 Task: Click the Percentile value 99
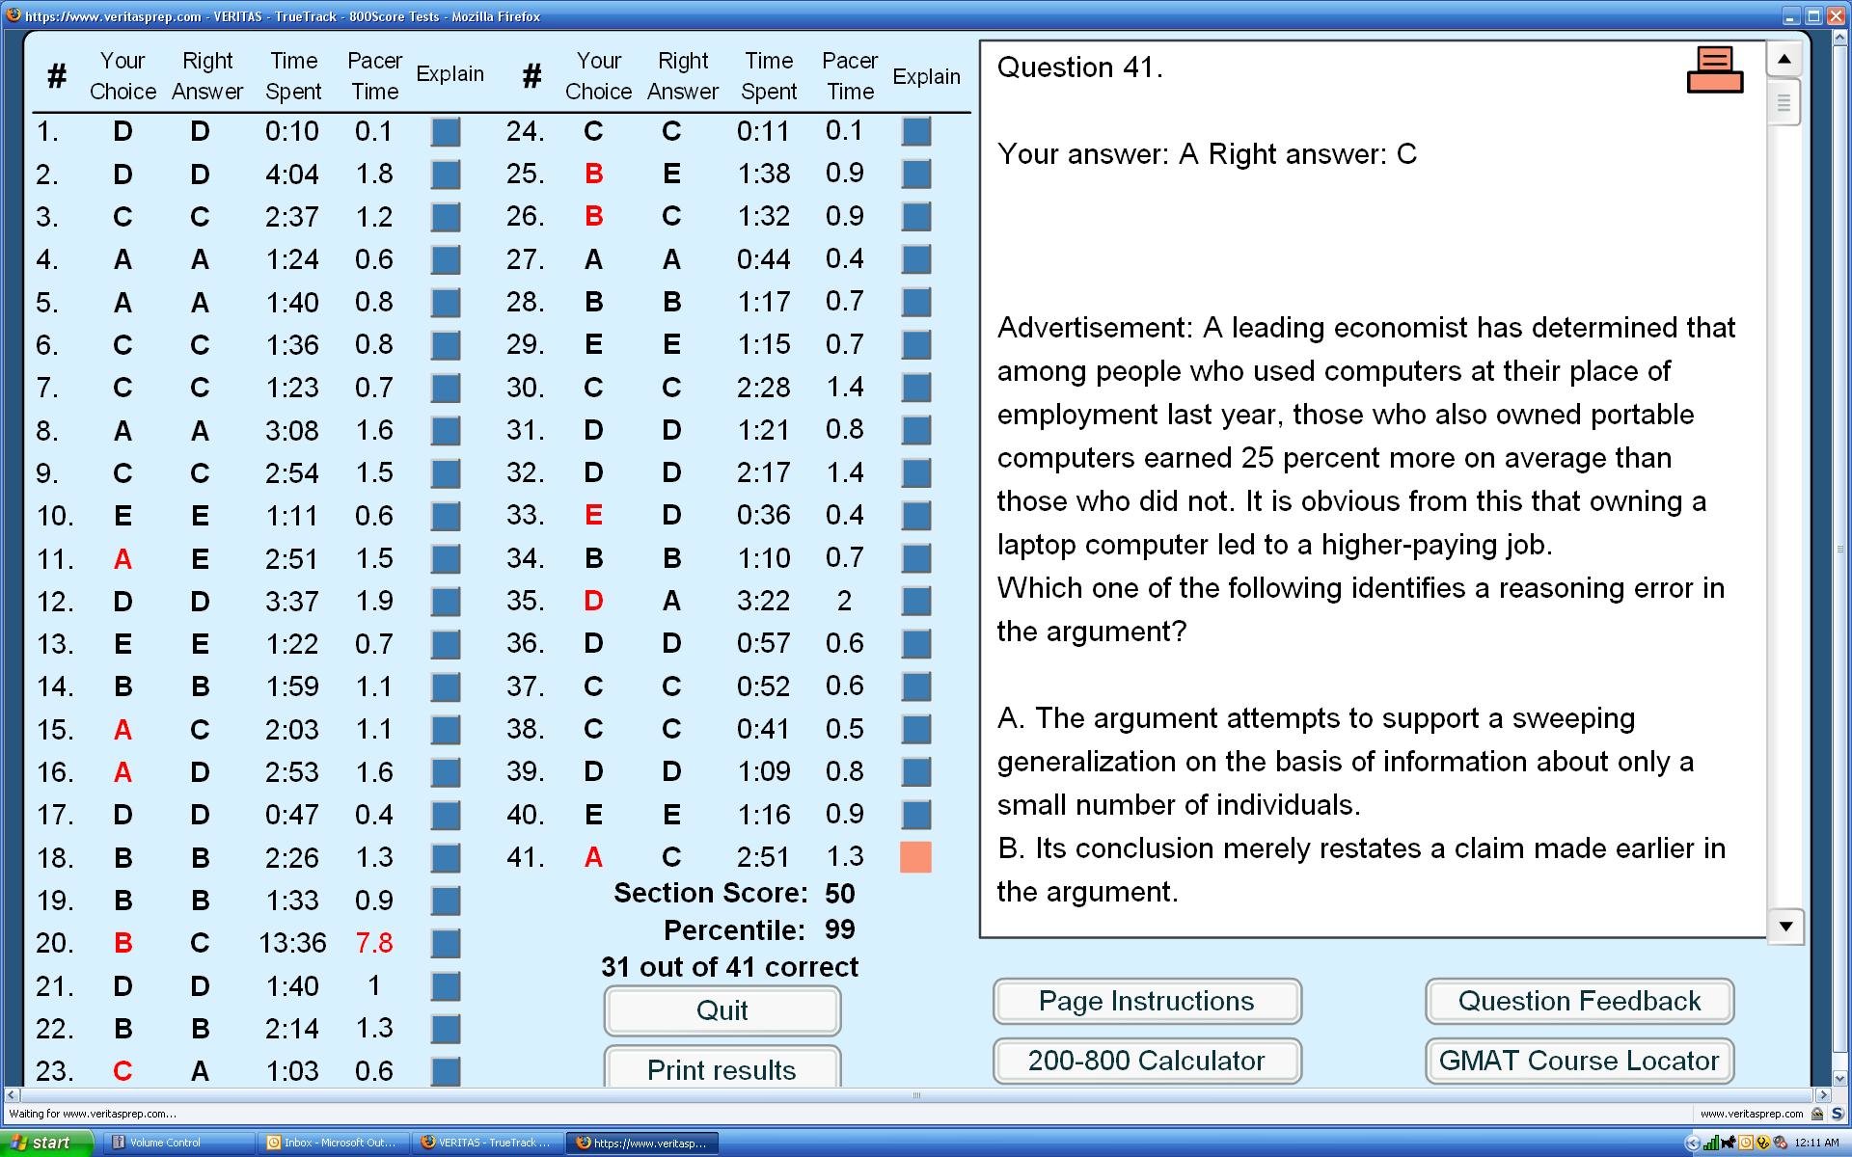click(x=840, y=930)
